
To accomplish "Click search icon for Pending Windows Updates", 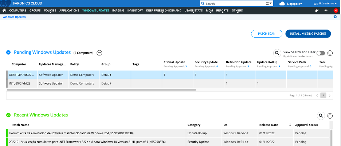I will (x=277, y=53).
